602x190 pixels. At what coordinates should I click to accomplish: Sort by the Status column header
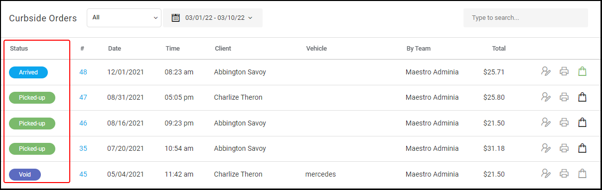tap(19, 49)
